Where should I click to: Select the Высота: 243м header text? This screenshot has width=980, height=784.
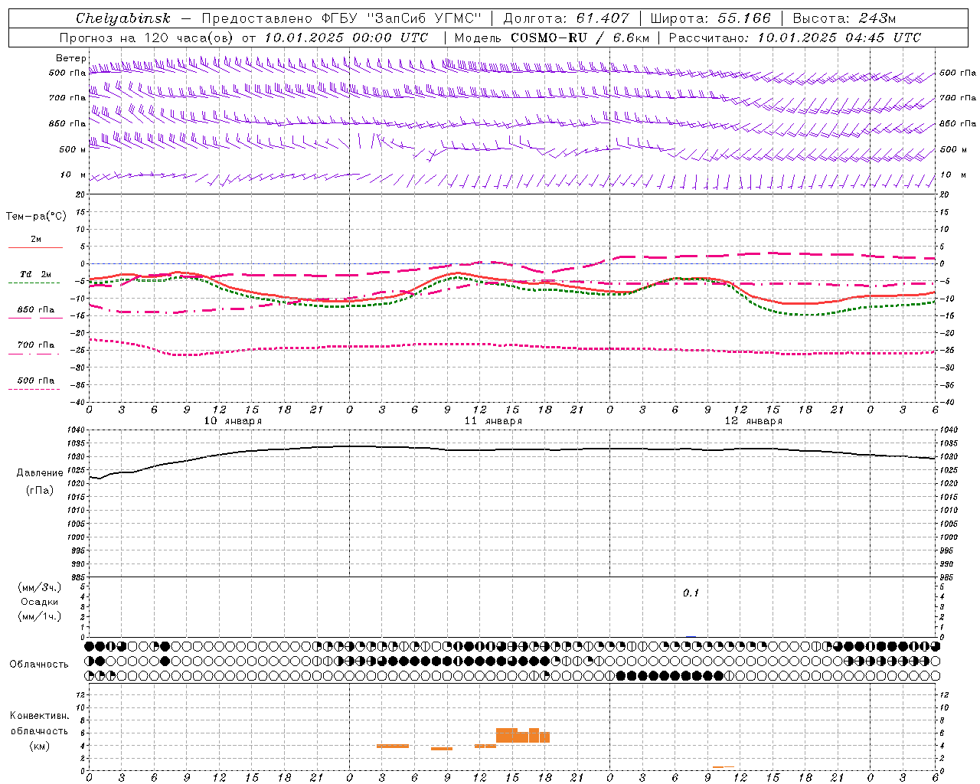click(844, 18)
